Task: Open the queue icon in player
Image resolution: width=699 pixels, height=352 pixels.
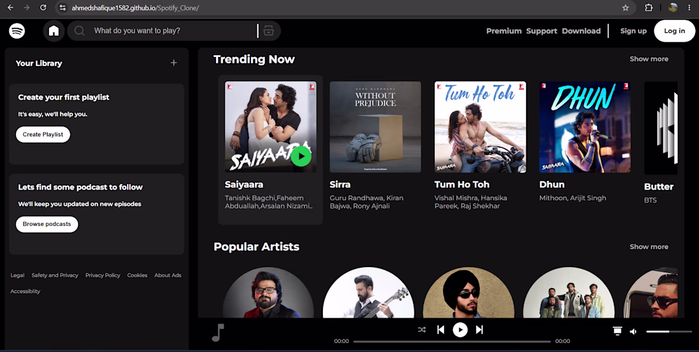Action: 618,330
